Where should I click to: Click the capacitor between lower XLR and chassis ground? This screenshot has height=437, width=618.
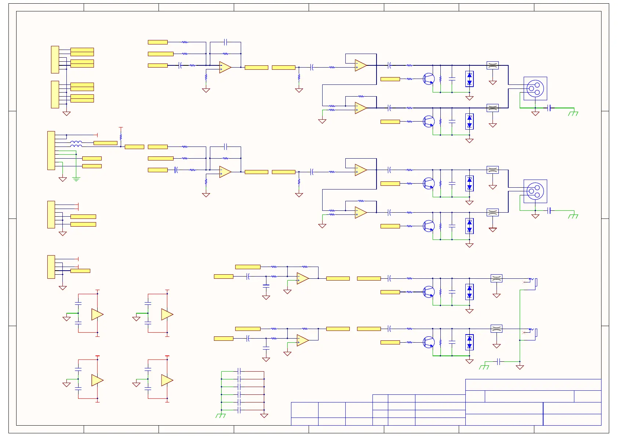pos(550,210)
